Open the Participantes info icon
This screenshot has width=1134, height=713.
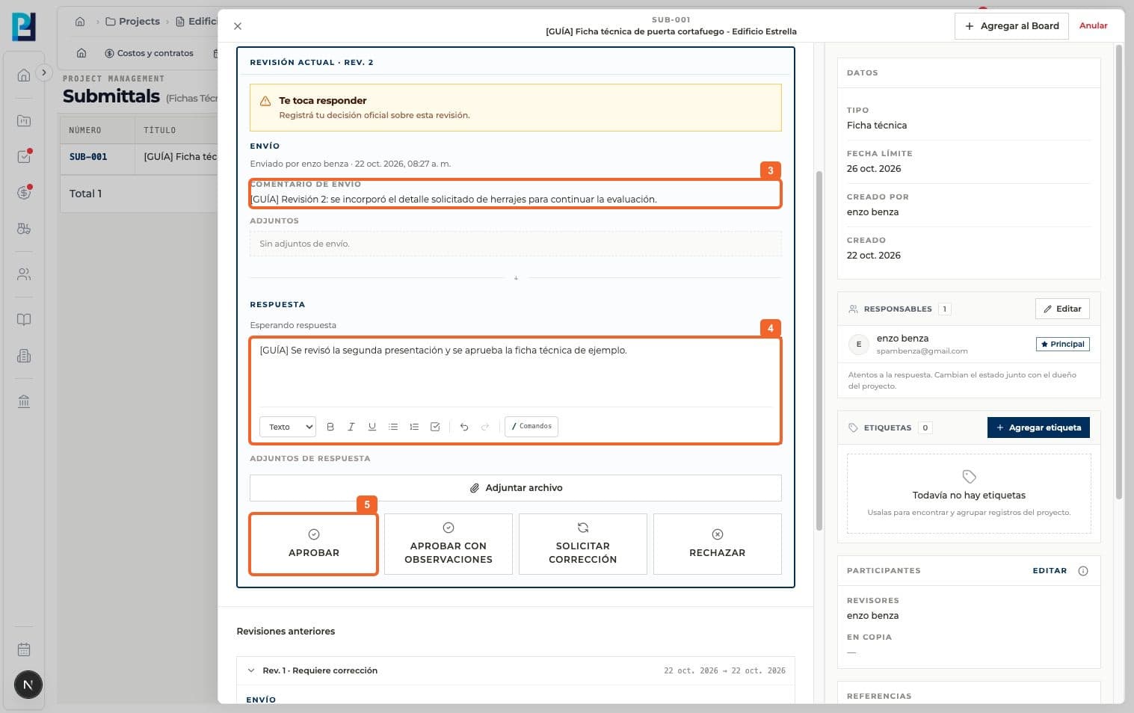[x=1083, y=571]
